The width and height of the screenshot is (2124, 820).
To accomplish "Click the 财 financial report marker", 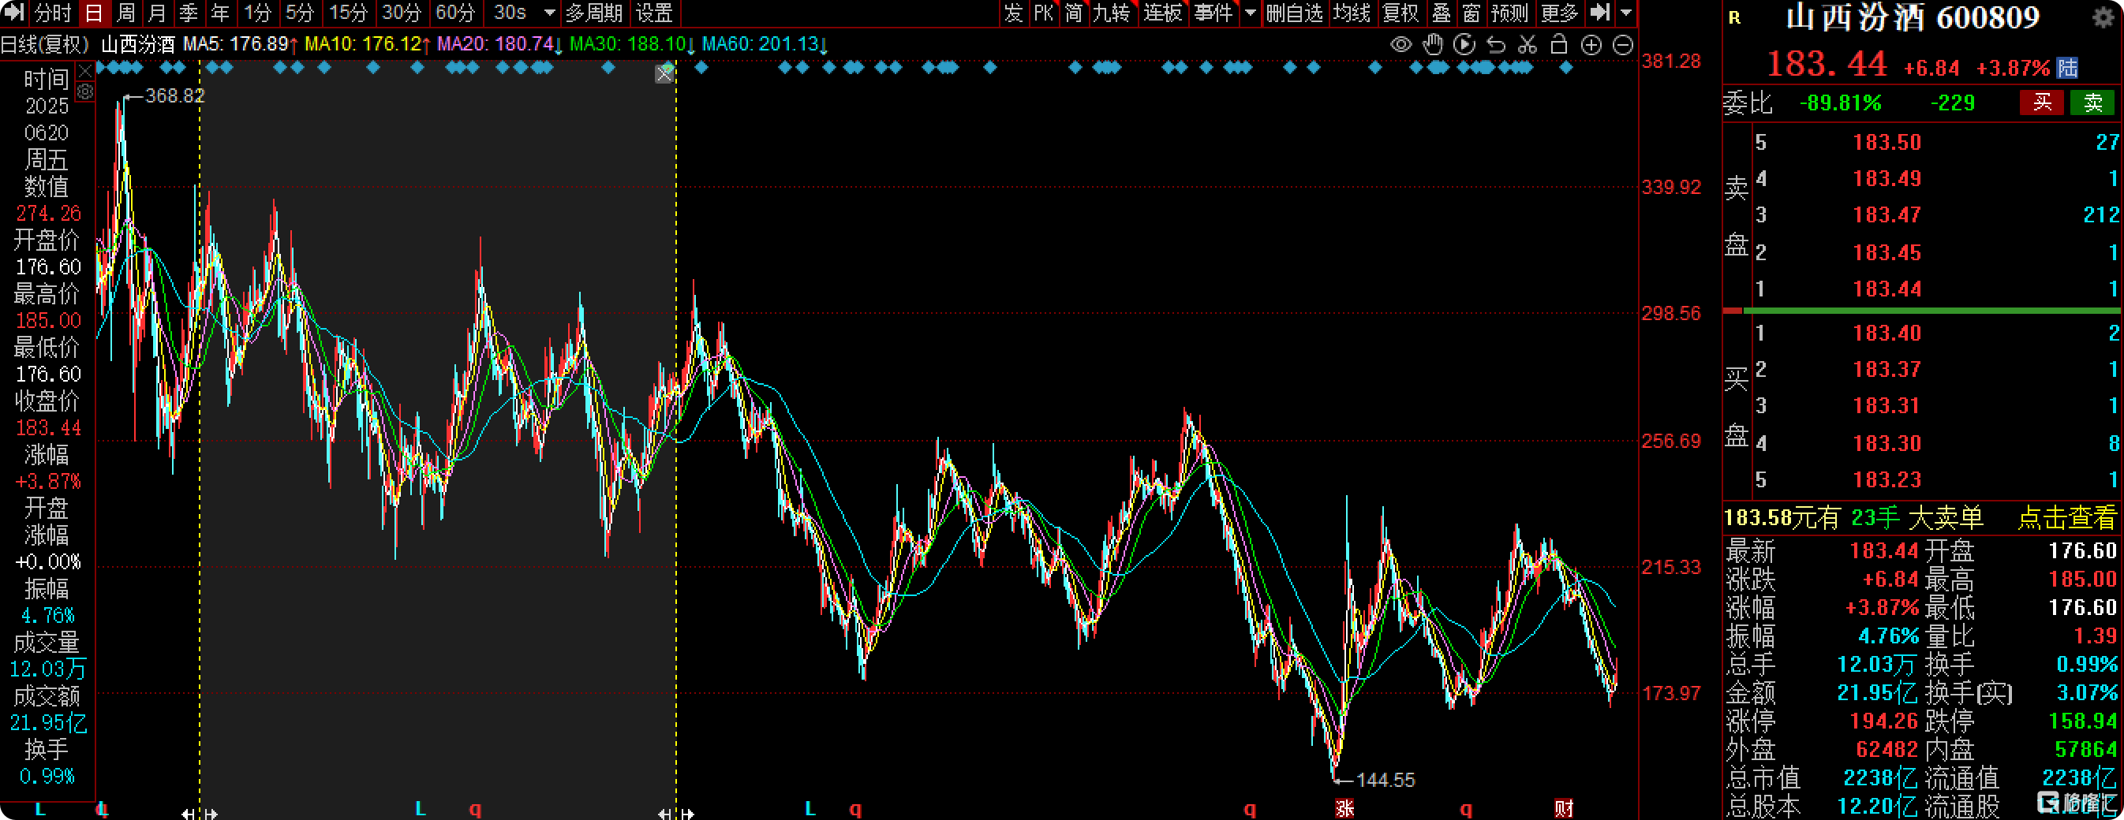I will (x=1563, y=807).
